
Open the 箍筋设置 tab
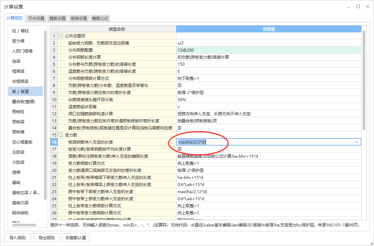point(57,18)
